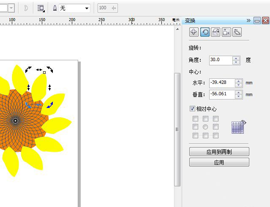The height and width of the screenshot is (207, 270).
Task: Click the 角度 angle input field
Action: click(x=220, y=60)
